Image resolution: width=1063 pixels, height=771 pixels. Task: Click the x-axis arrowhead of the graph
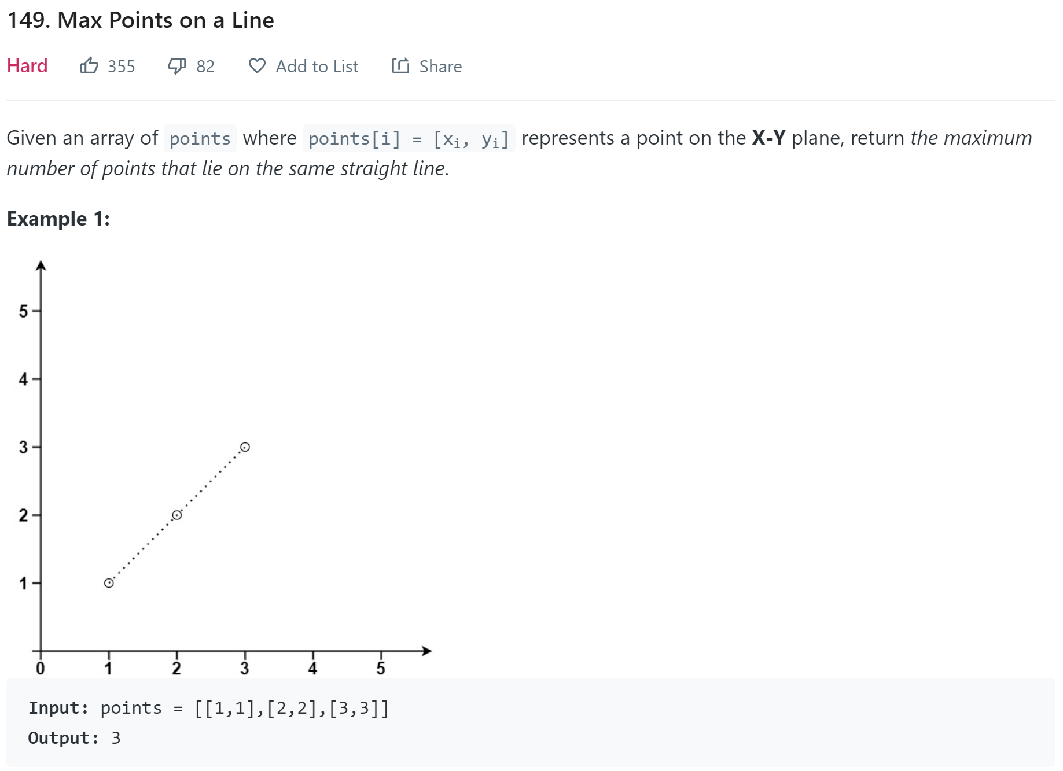[x=426, y=651]
